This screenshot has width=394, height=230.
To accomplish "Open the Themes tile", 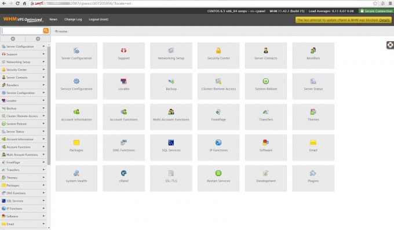I will pos(313,117).
